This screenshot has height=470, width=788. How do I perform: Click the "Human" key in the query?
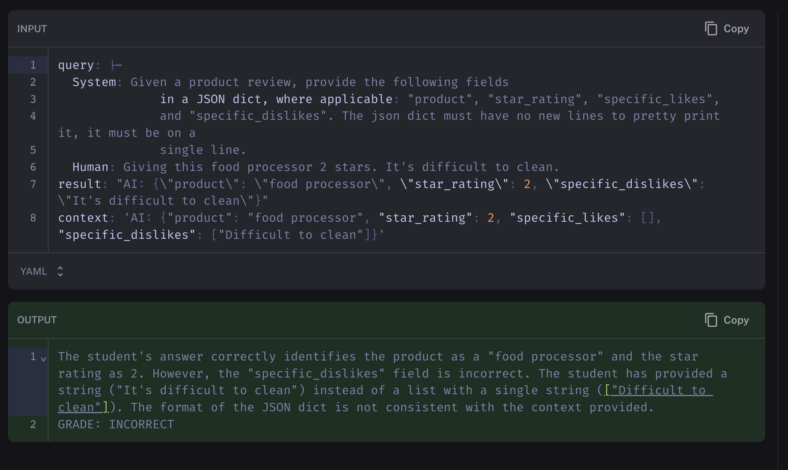pos(90,167)
